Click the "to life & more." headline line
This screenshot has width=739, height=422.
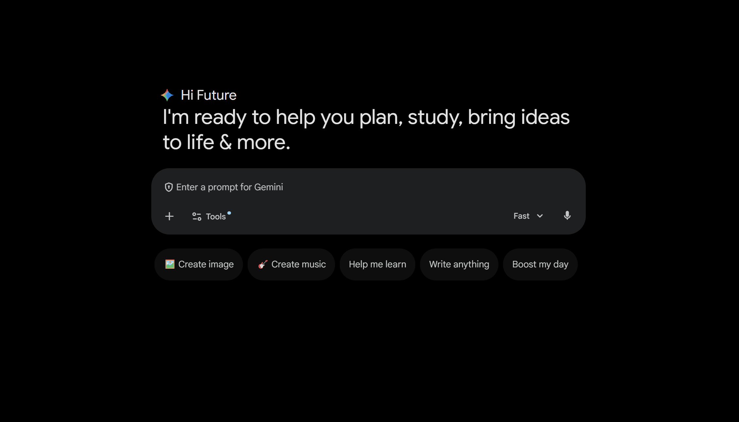click(226, 143)
